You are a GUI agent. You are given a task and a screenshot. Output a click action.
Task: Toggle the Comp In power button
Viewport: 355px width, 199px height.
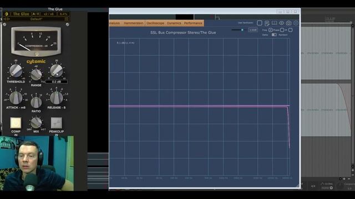pos(16,123)
